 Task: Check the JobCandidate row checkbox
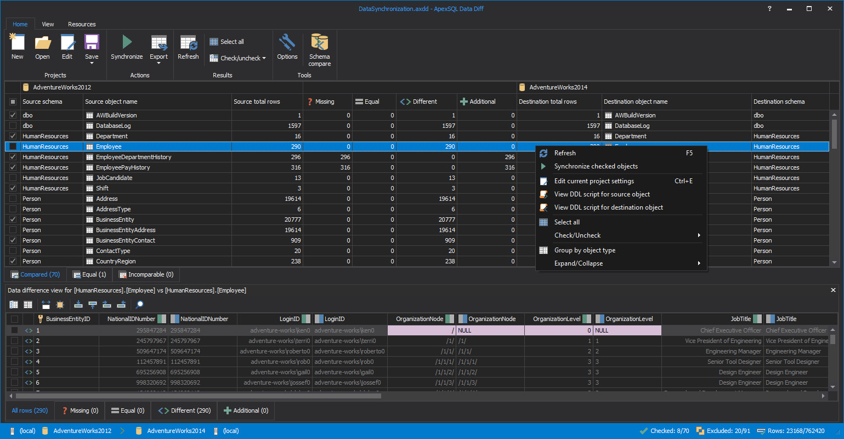tap(13, 178)
